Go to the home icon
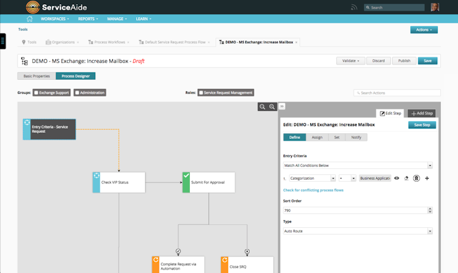458x273 pixels. [x=29, y=19]
